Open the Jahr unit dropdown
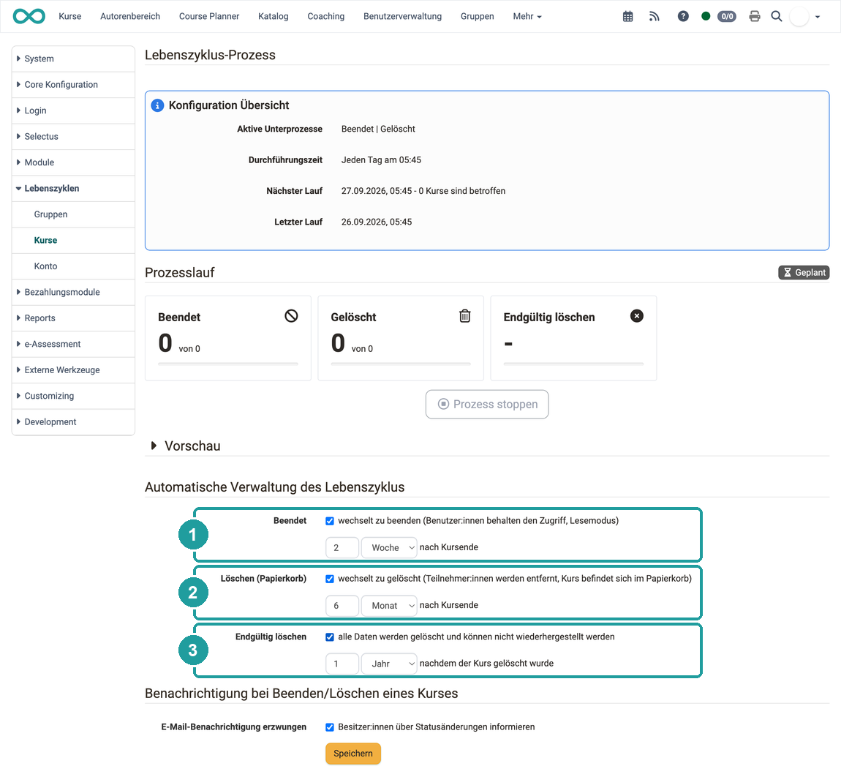Image resolution: width=841 pixels, height=777 pixels. click(389, 664)
